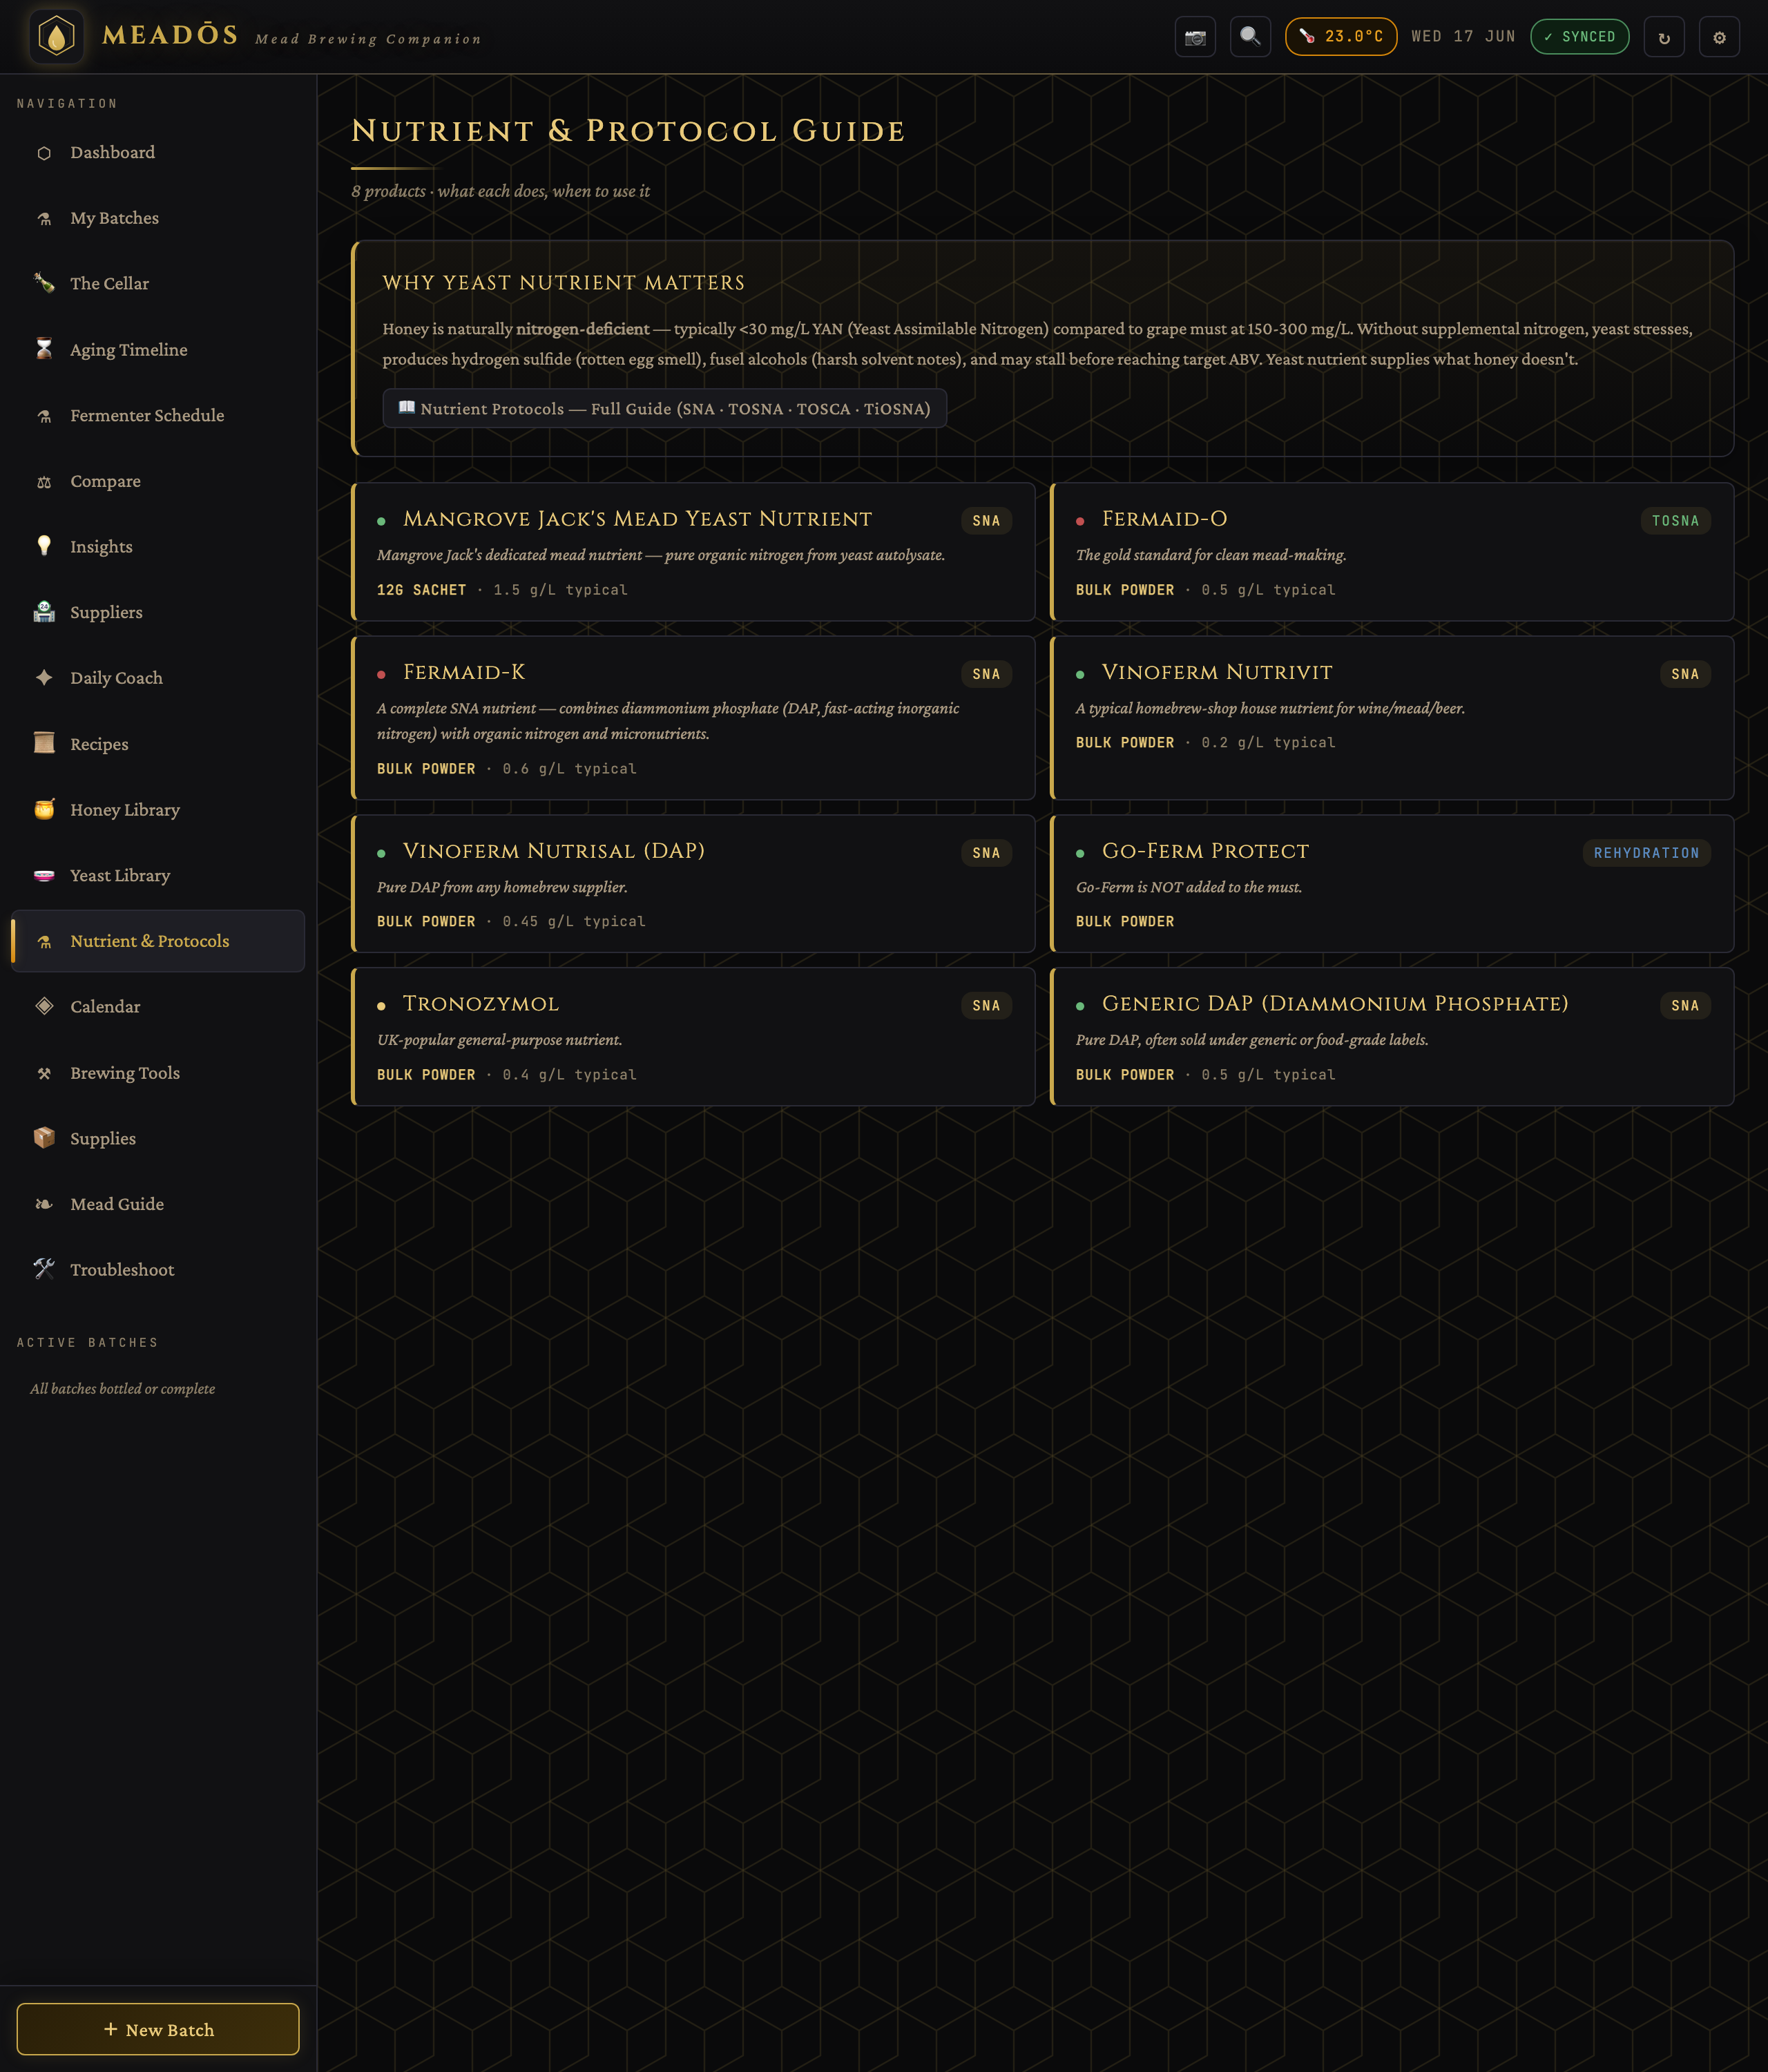Viewport: 1768px width, 2072px height.
Task: Open the Mangrove Jack's Mead Yeast Nutrient card
Action: click(694, 552)
